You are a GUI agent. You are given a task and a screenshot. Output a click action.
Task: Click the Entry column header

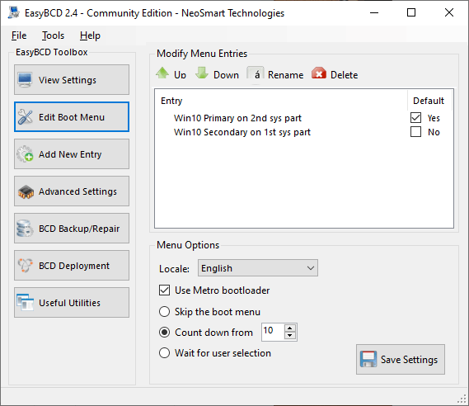coord(171,101)
